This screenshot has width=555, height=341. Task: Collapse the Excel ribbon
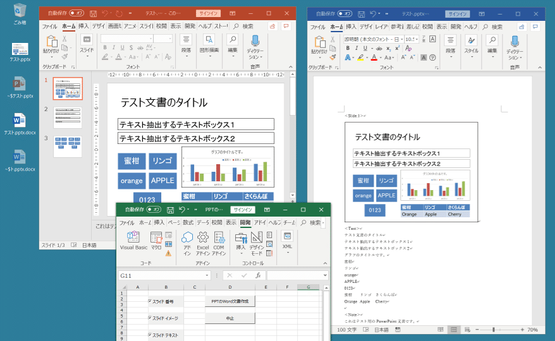[325, 263]
